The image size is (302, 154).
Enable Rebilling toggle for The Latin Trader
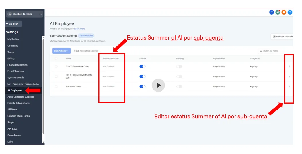[x=179, y=86]
